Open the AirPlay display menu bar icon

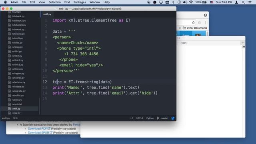[x=161, y=2]
